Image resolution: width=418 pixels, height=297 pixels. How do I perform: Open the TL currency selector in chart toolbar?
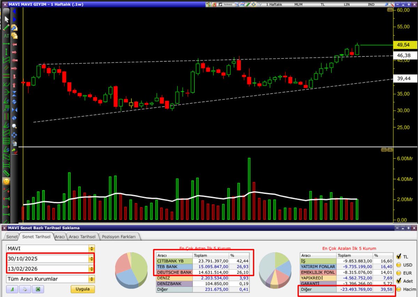[323, 5]
